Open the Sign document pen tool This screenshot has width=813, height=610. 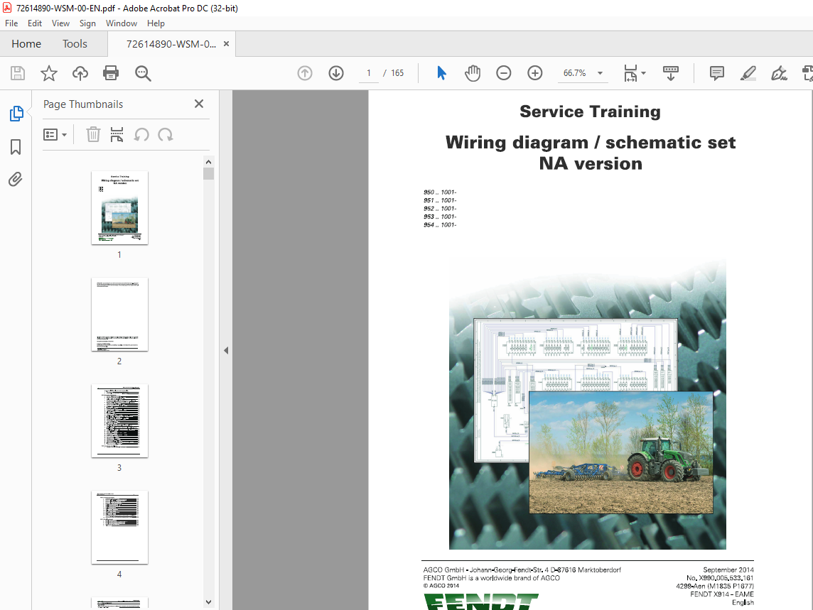779,73
